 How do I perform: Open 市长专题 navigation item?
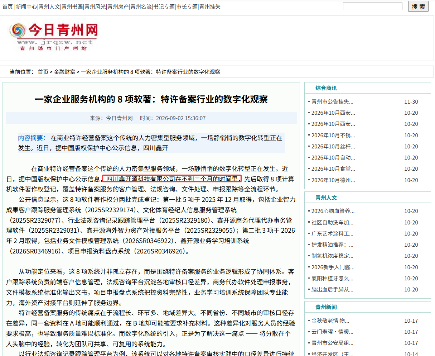click(x=187, y=6)
